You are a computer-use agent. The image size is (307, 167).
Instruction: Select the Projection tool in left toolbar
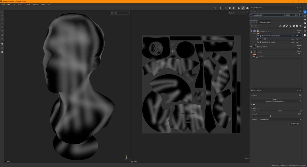[x=2, y=19]
